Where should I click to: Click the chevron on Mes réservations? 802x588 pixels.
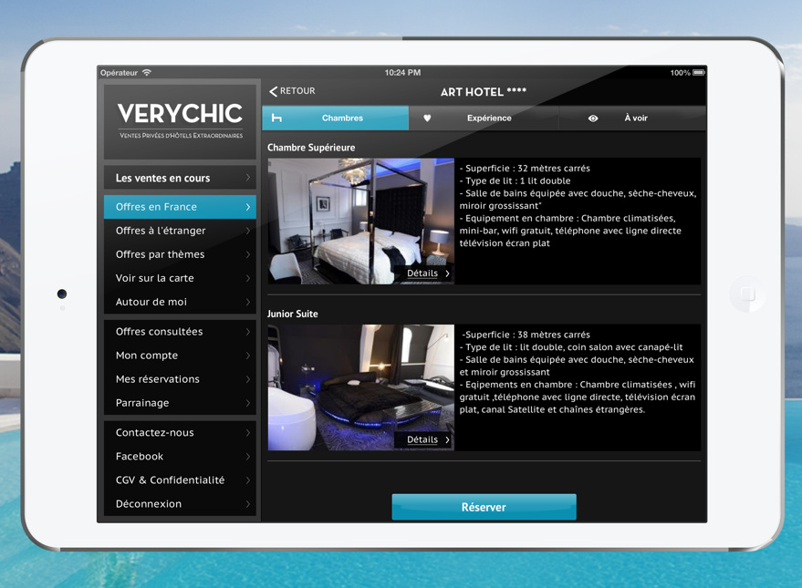point(248,379)
